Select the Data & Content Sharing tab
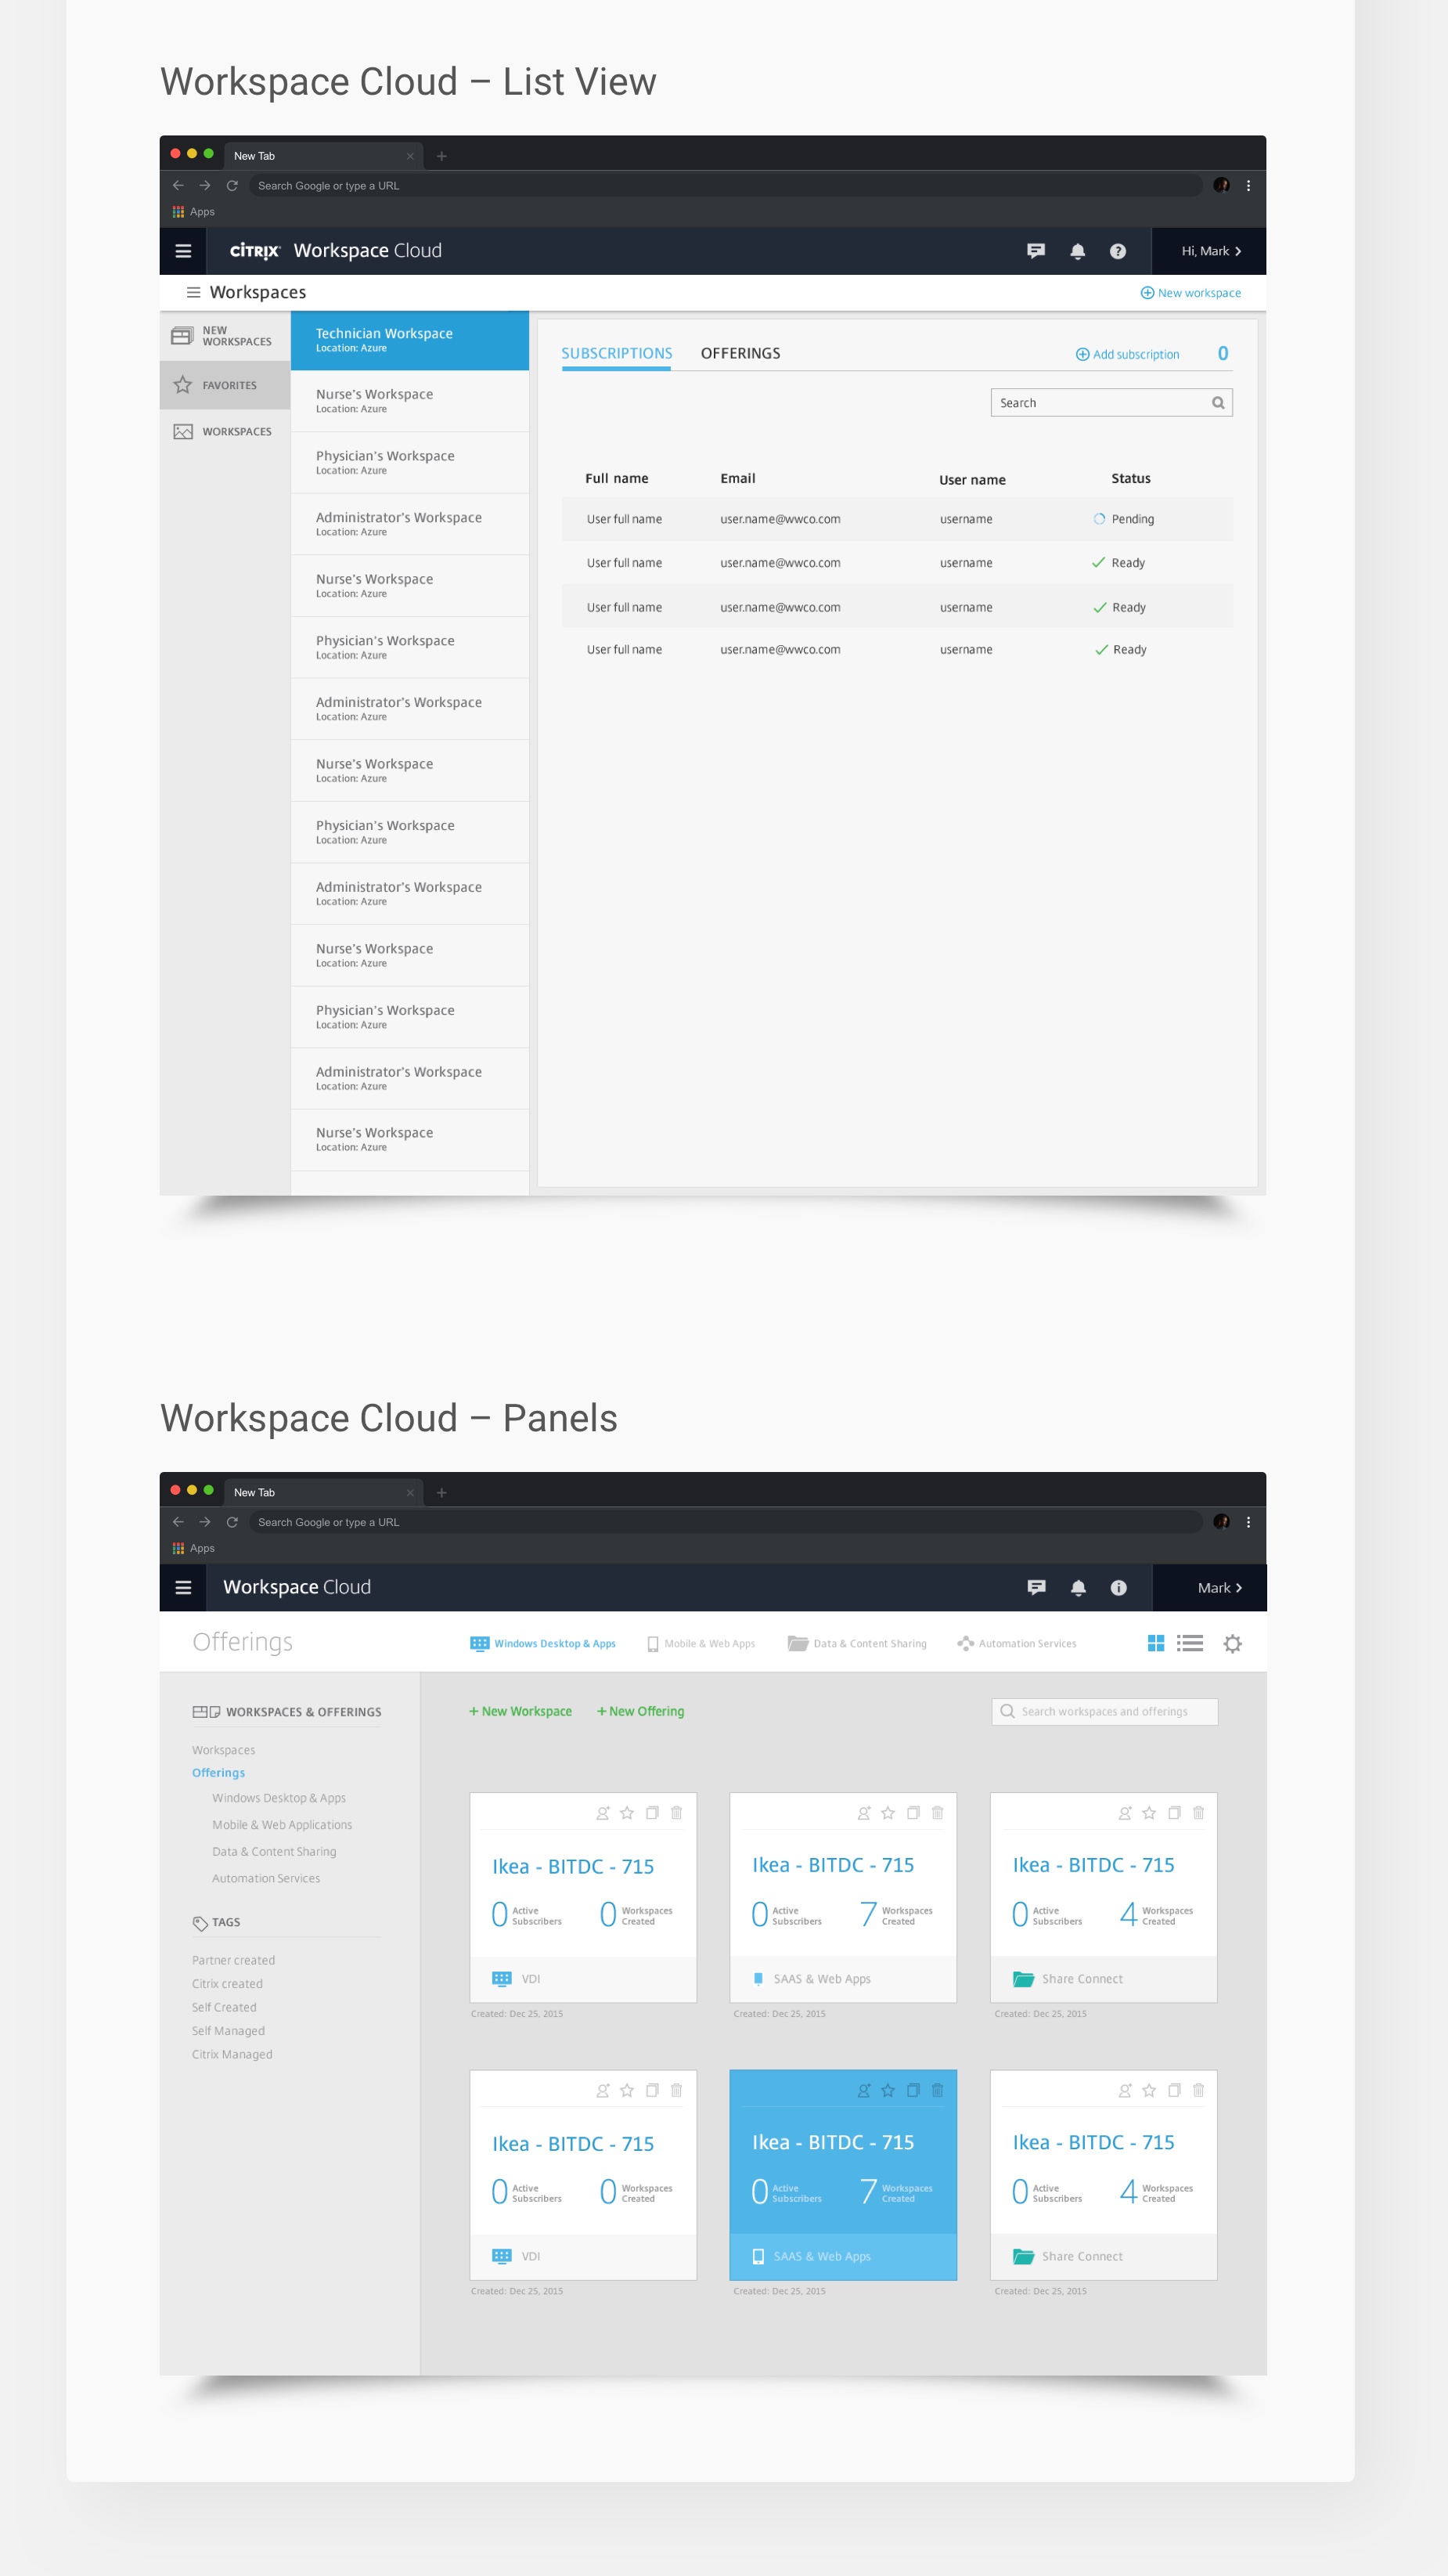The height and width of the screenshot is (2576, 1448). [857, 1644]
